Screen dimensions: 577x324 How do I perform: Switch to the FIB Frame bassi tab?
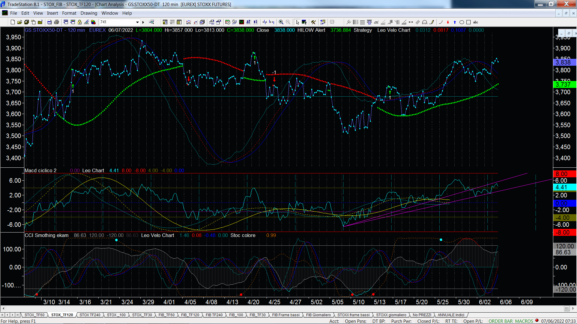(x=286, y=315)
